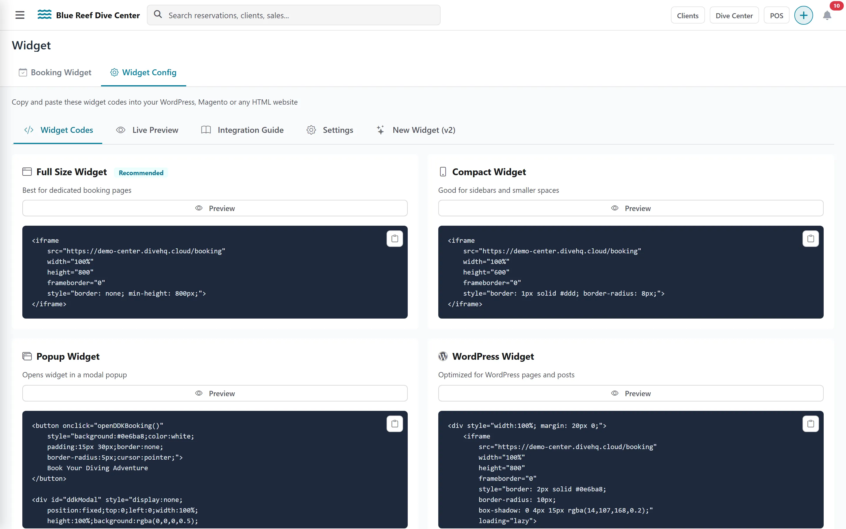
Task: Click the Full Size Widget window icon
Action: pyautogui.click(x=27, y=172)
